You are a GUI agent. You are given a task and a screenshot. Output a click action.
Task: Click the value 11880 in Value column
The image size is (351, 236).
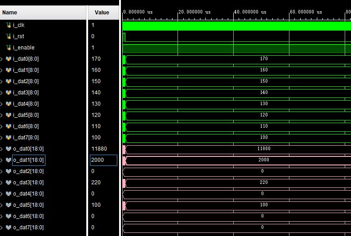tap(99, 149)
